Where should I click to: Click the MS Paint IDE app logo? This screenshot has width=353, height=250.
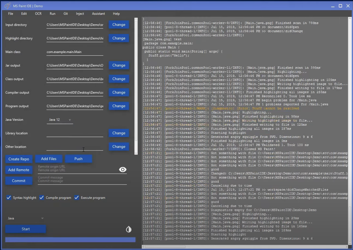pyautogui.click(x=8, y=6)
